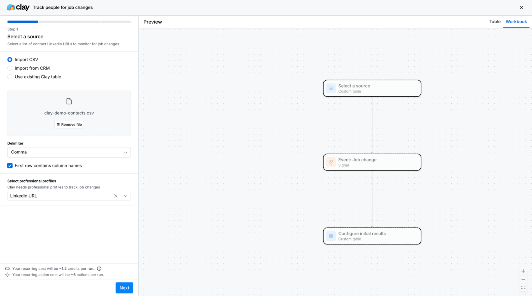The height and width of the screenshot is (296, 532).
Task: Click the credits coin icon
Action: 8,269
